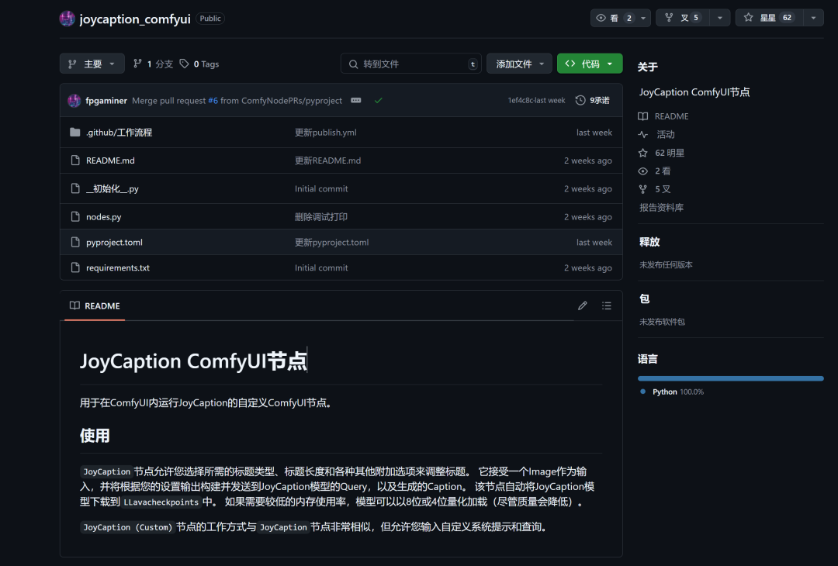Screen dimensions: 838x566
Task: Click the file icon next to nodes.py
Action: click(x=74, y=217)
